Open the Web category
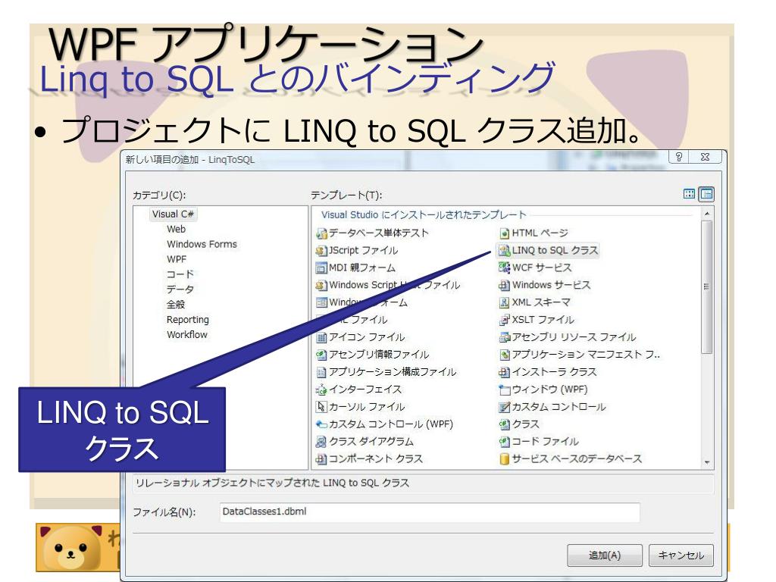The height and width of the screenshot is (582, 776). [x=176, y=229]
